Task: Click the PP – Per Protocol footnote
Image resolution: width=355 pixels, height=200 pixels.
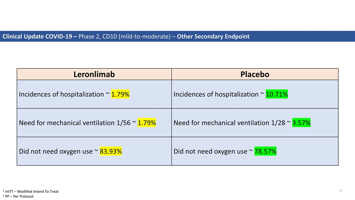Action: [x=19, y=196]
